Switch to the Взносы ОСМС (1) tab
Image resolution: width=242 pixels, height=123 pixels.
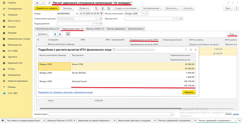95,29
